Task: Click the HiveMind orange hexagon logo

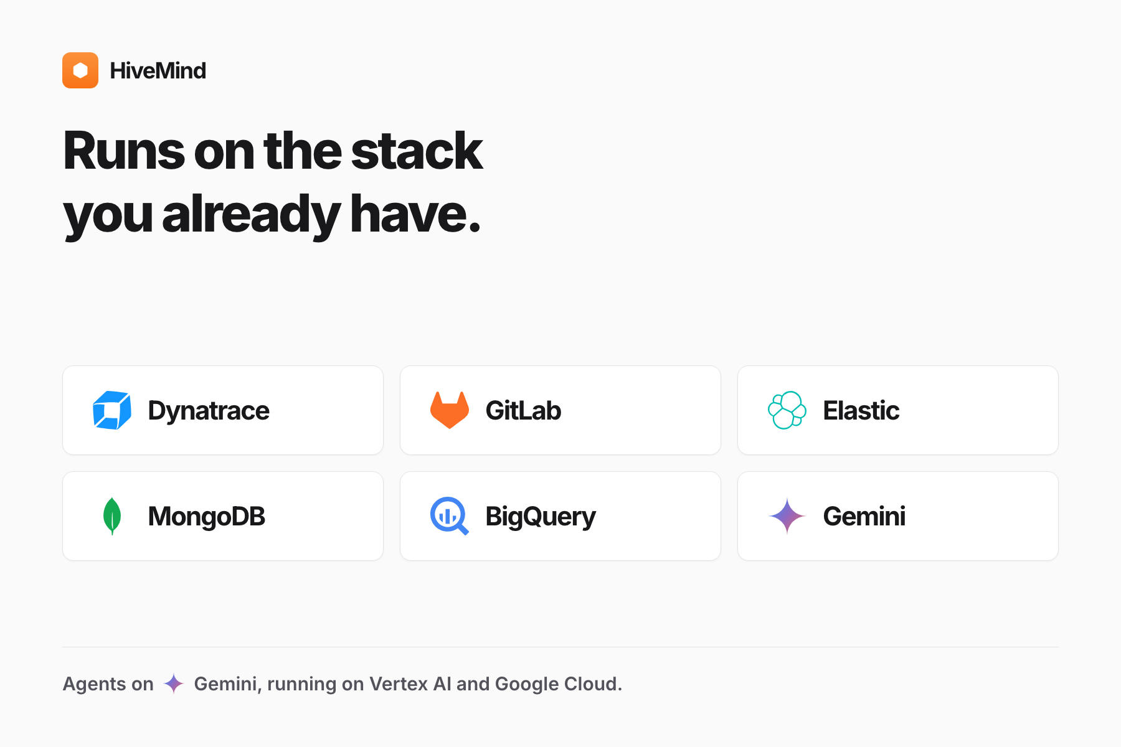Action: coord(80,70)
